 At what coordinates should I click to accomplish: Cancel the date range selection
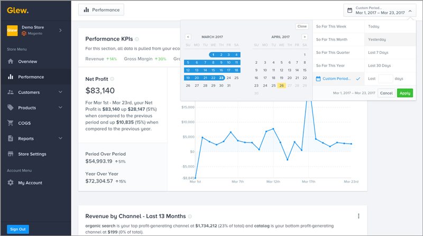pyautogui.click(x=387, y=93)
